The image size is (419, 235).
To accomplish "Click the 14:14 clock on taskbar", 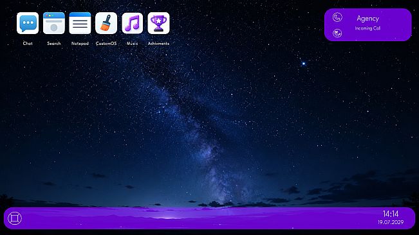I will [391, 214].
